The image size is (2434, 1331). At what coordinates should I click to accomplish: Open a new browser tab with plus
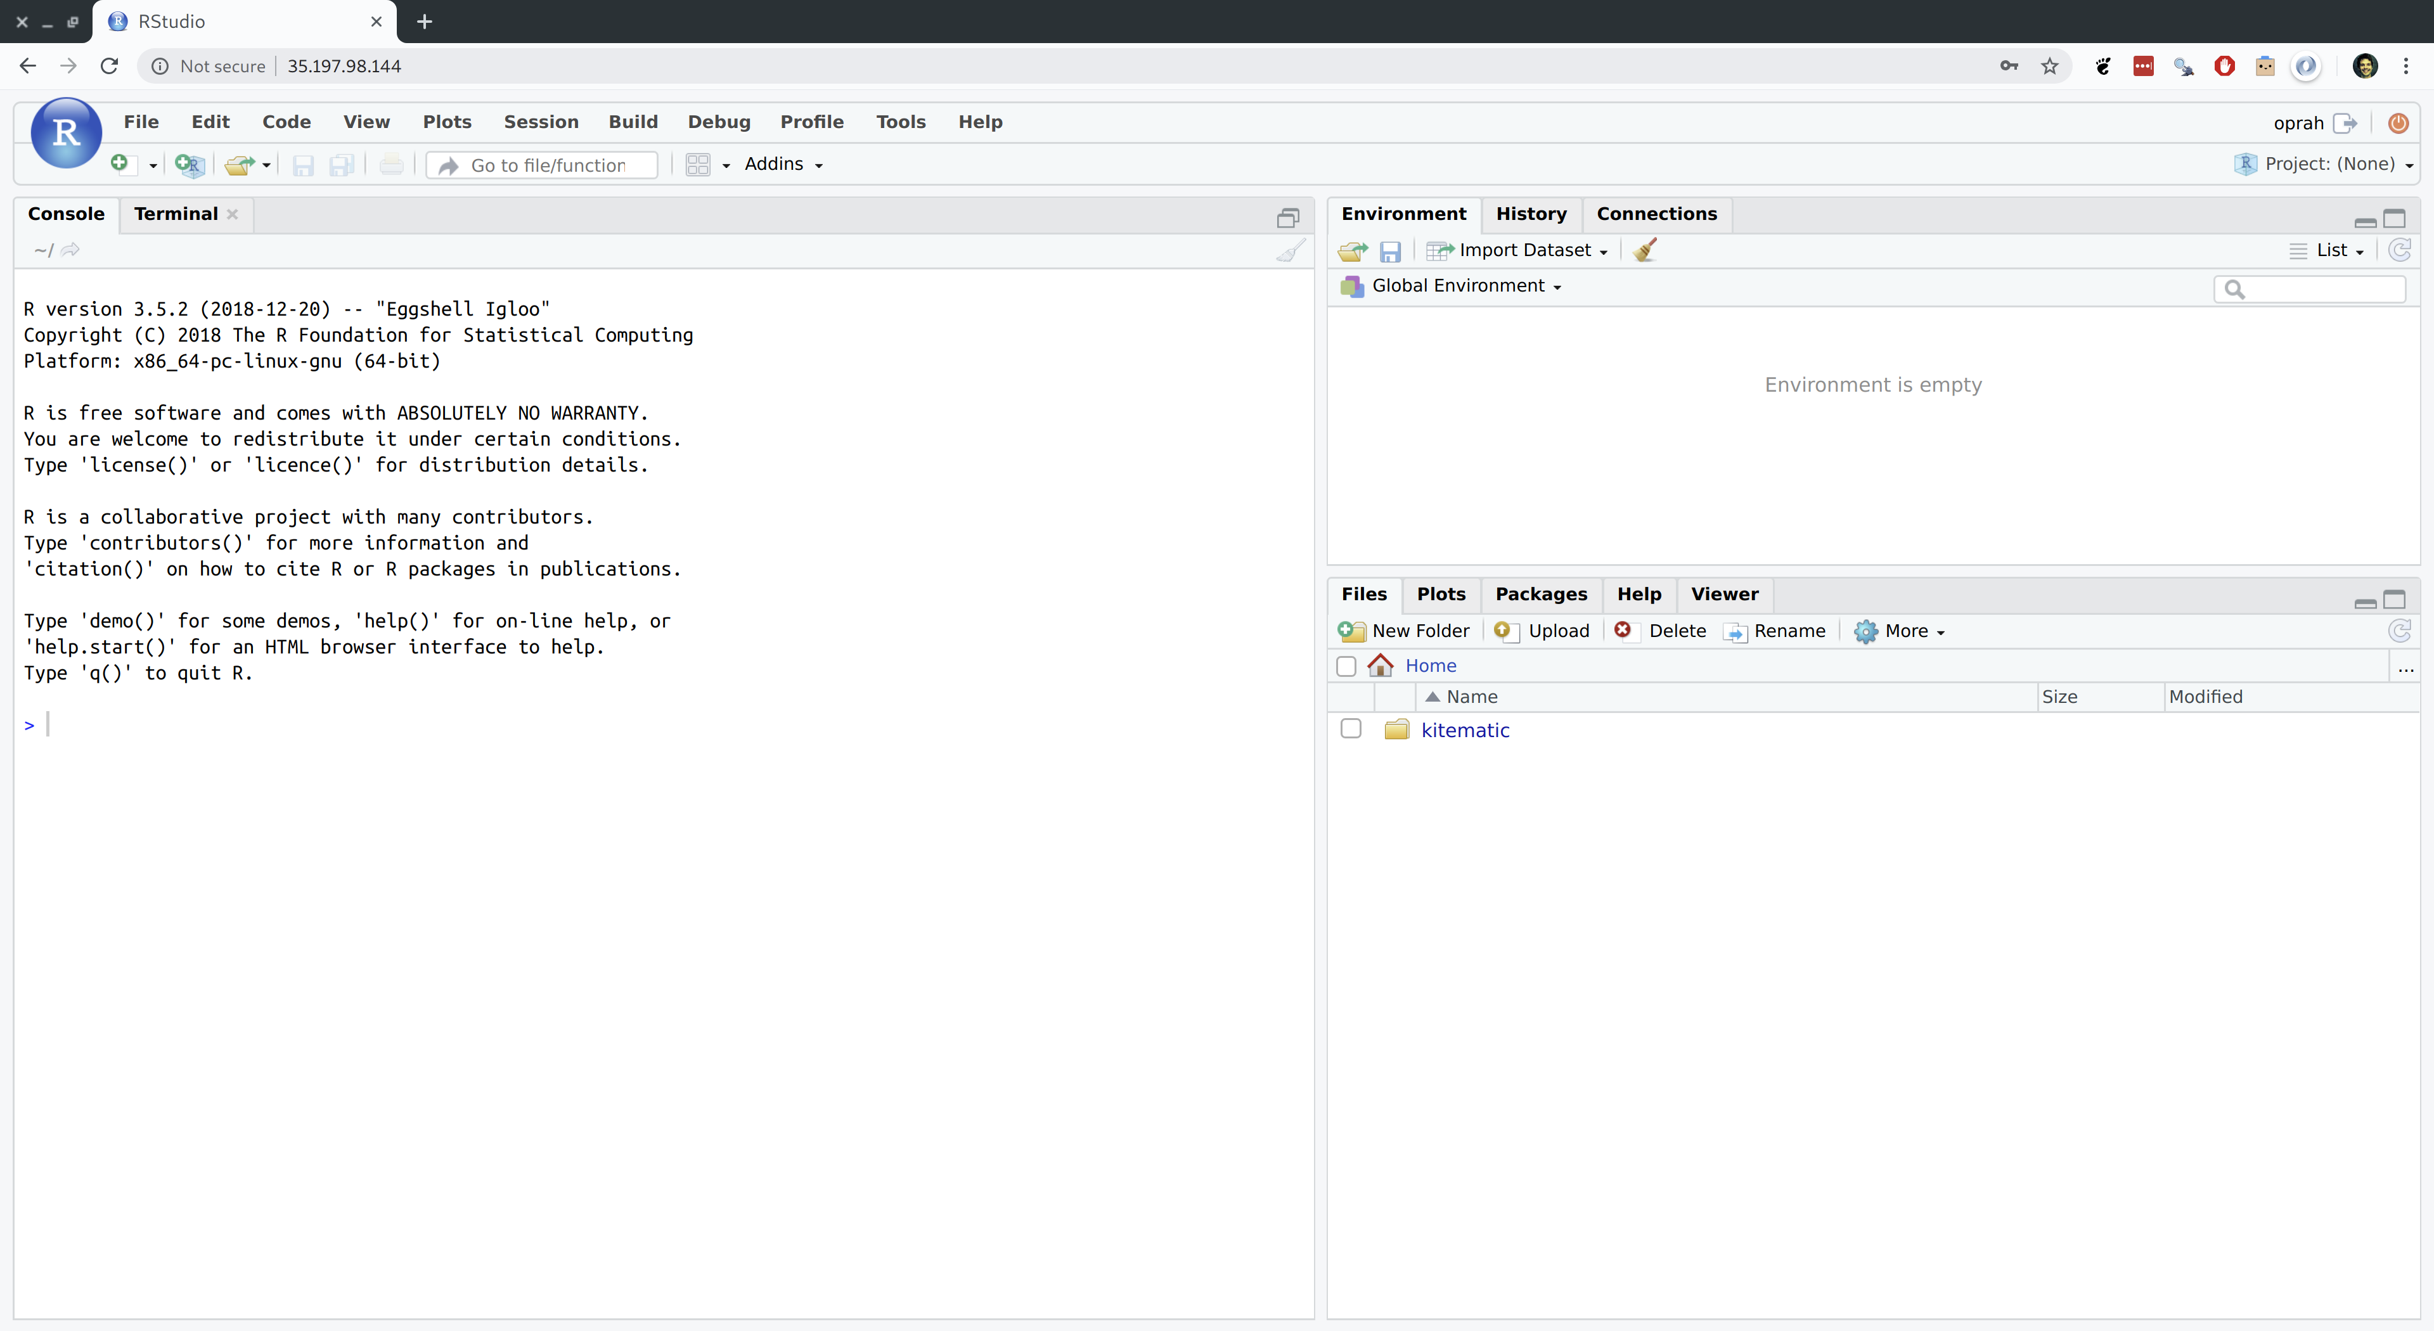[x=424, y=22]
